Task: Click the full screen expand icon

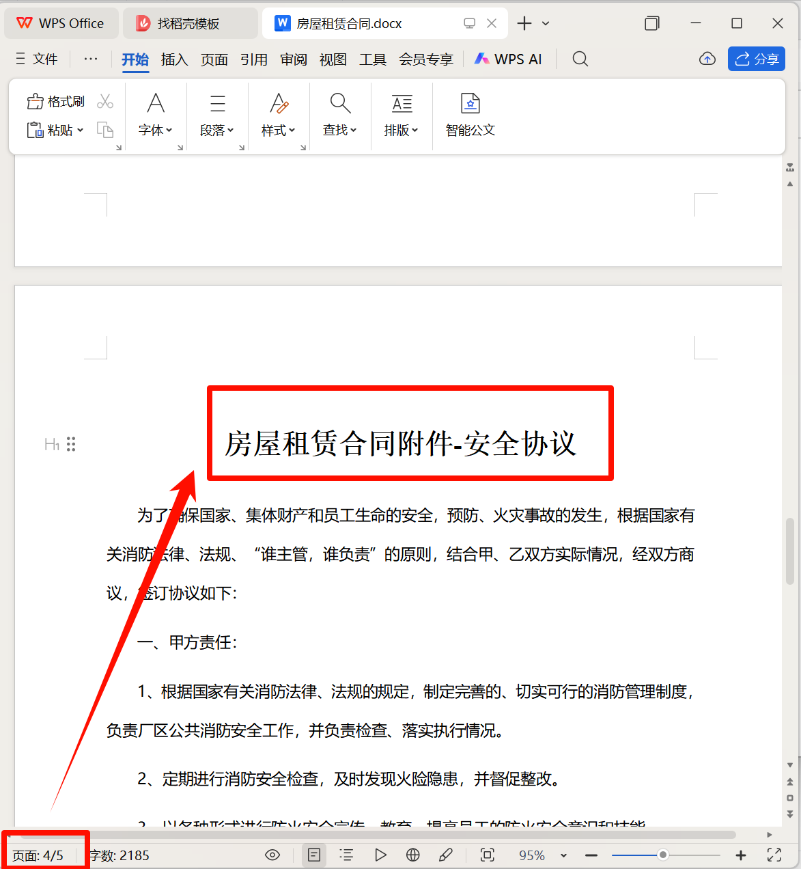Action: coord(774,855)
